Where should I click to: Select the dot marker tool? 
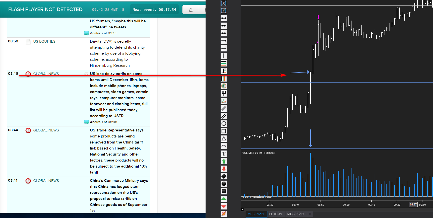click(224, 184)
